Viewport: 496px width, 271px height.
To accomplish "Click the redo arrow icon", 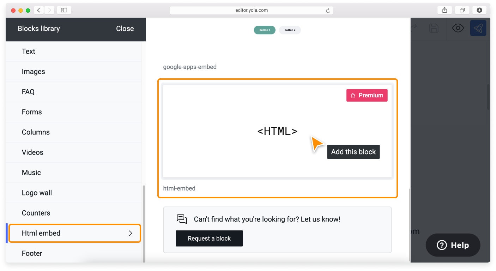I will click(413, 28).
